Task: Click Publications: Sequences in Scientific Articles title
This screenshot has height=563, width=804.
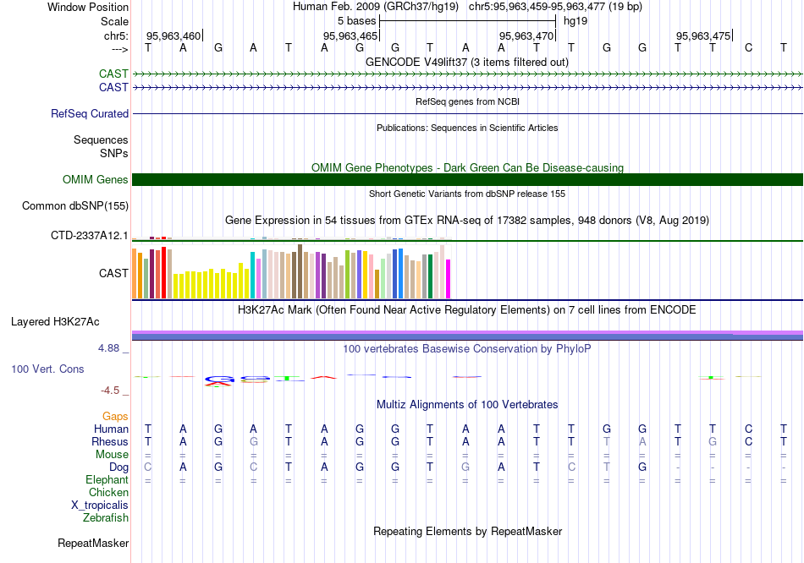Action: pos(467,128)
